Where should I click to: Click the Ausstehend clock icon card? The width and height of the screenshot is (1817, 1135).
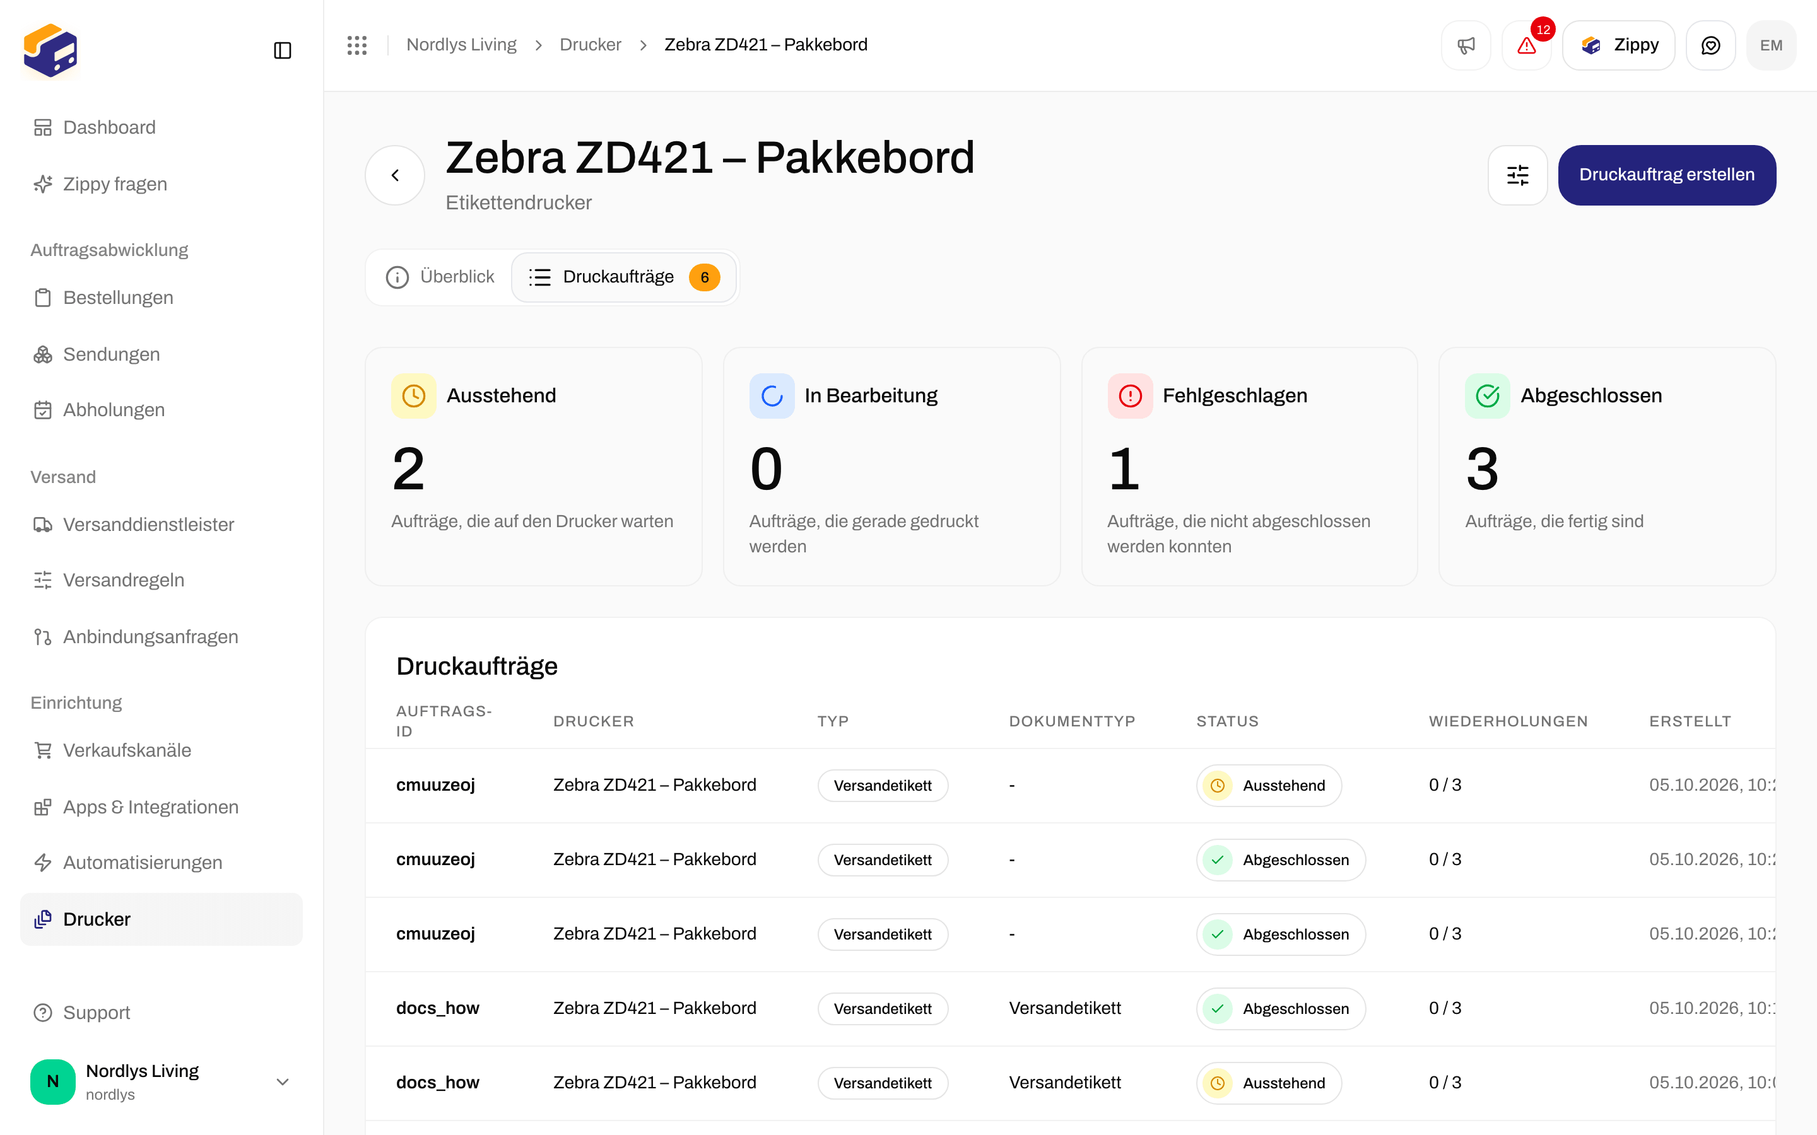click(414, 395)
